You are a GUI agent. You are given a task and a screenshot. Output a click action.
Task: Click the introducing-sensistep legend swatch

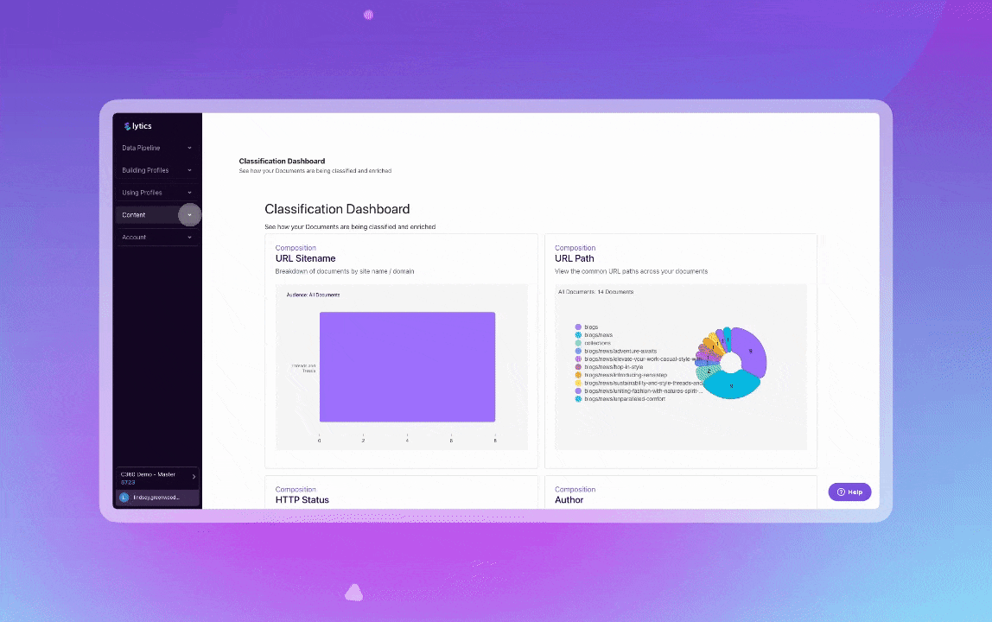pyautogui.click(x=578, y=375)
